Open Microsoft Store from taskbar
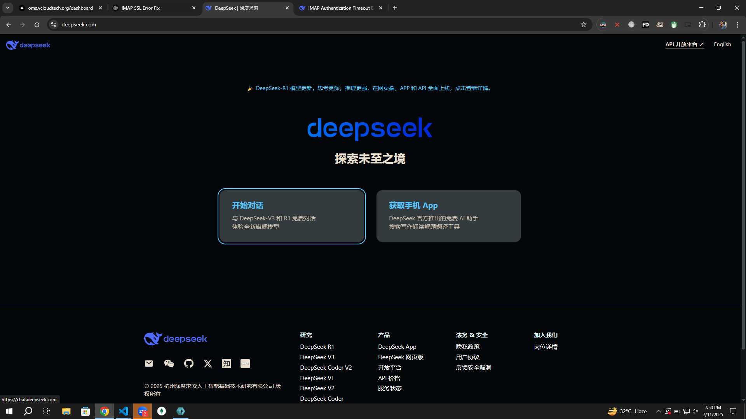Viewport: 746px width, 419px height. [x=85, y=411]
